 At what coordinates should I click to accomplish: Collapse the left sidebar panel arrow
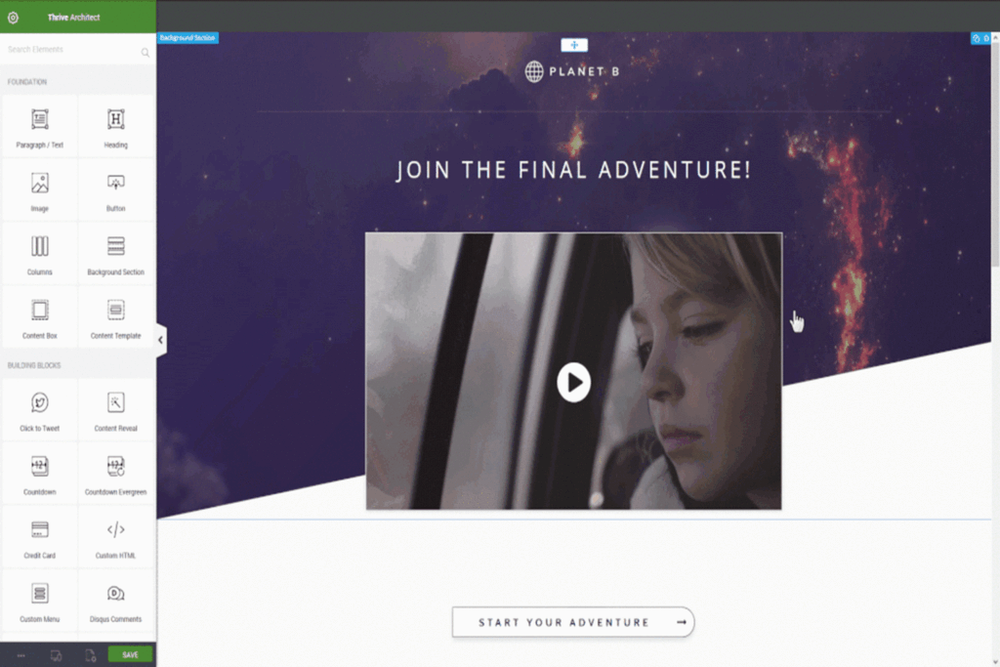coord(161,340)
